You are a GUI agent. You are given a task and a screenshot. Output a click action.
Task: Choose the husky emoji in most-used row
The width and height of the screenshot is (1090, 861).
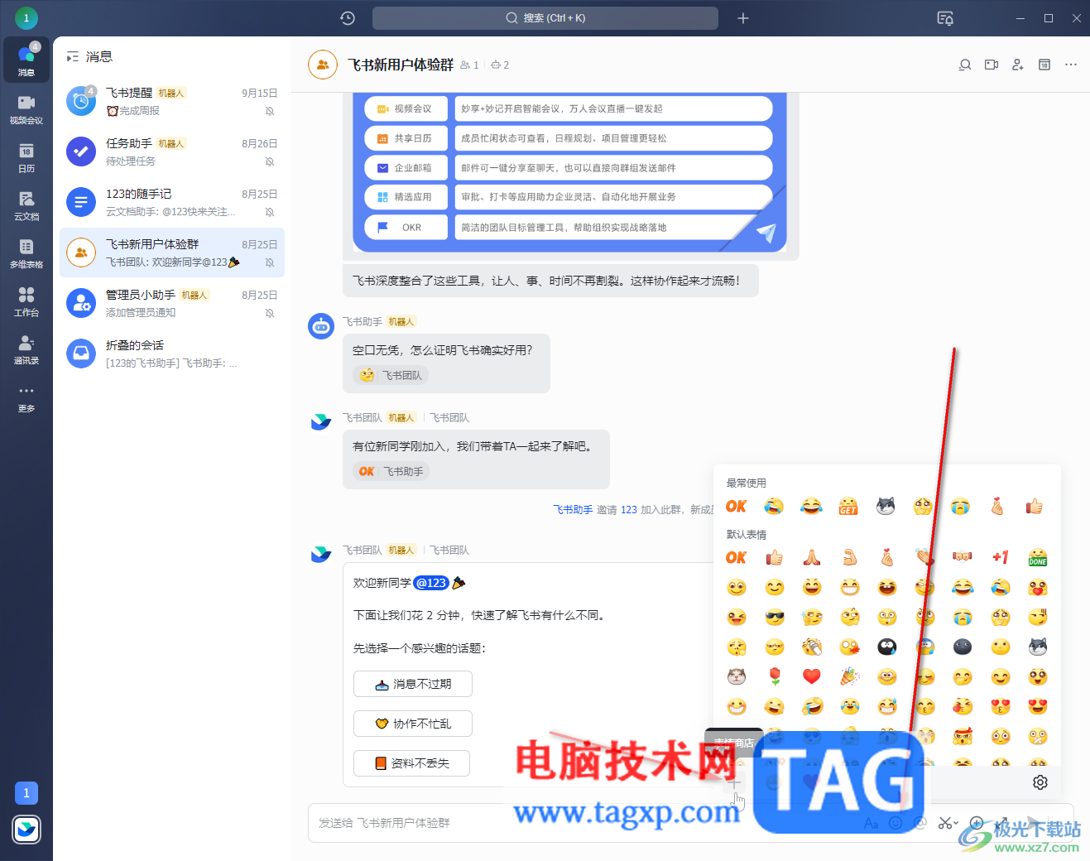point(886,507)
